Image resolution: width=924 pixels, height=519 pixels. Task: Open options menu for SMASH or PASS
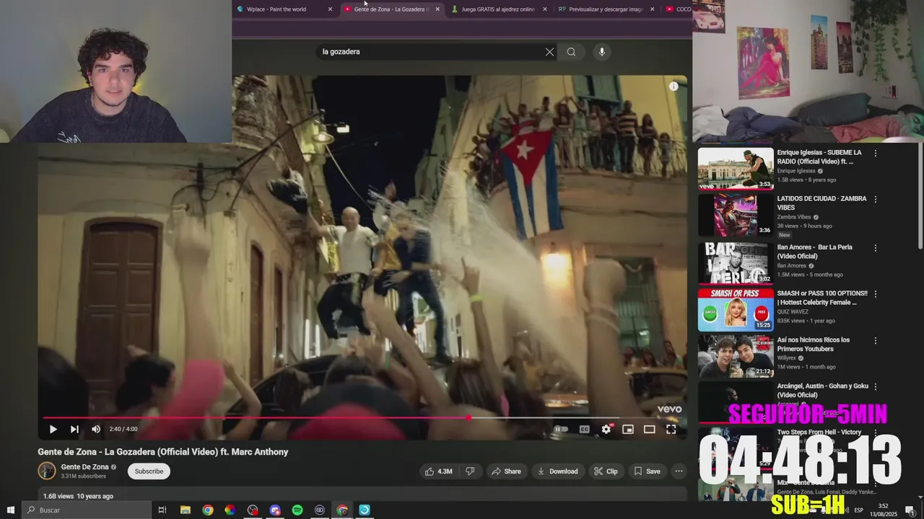pos(876,294)
